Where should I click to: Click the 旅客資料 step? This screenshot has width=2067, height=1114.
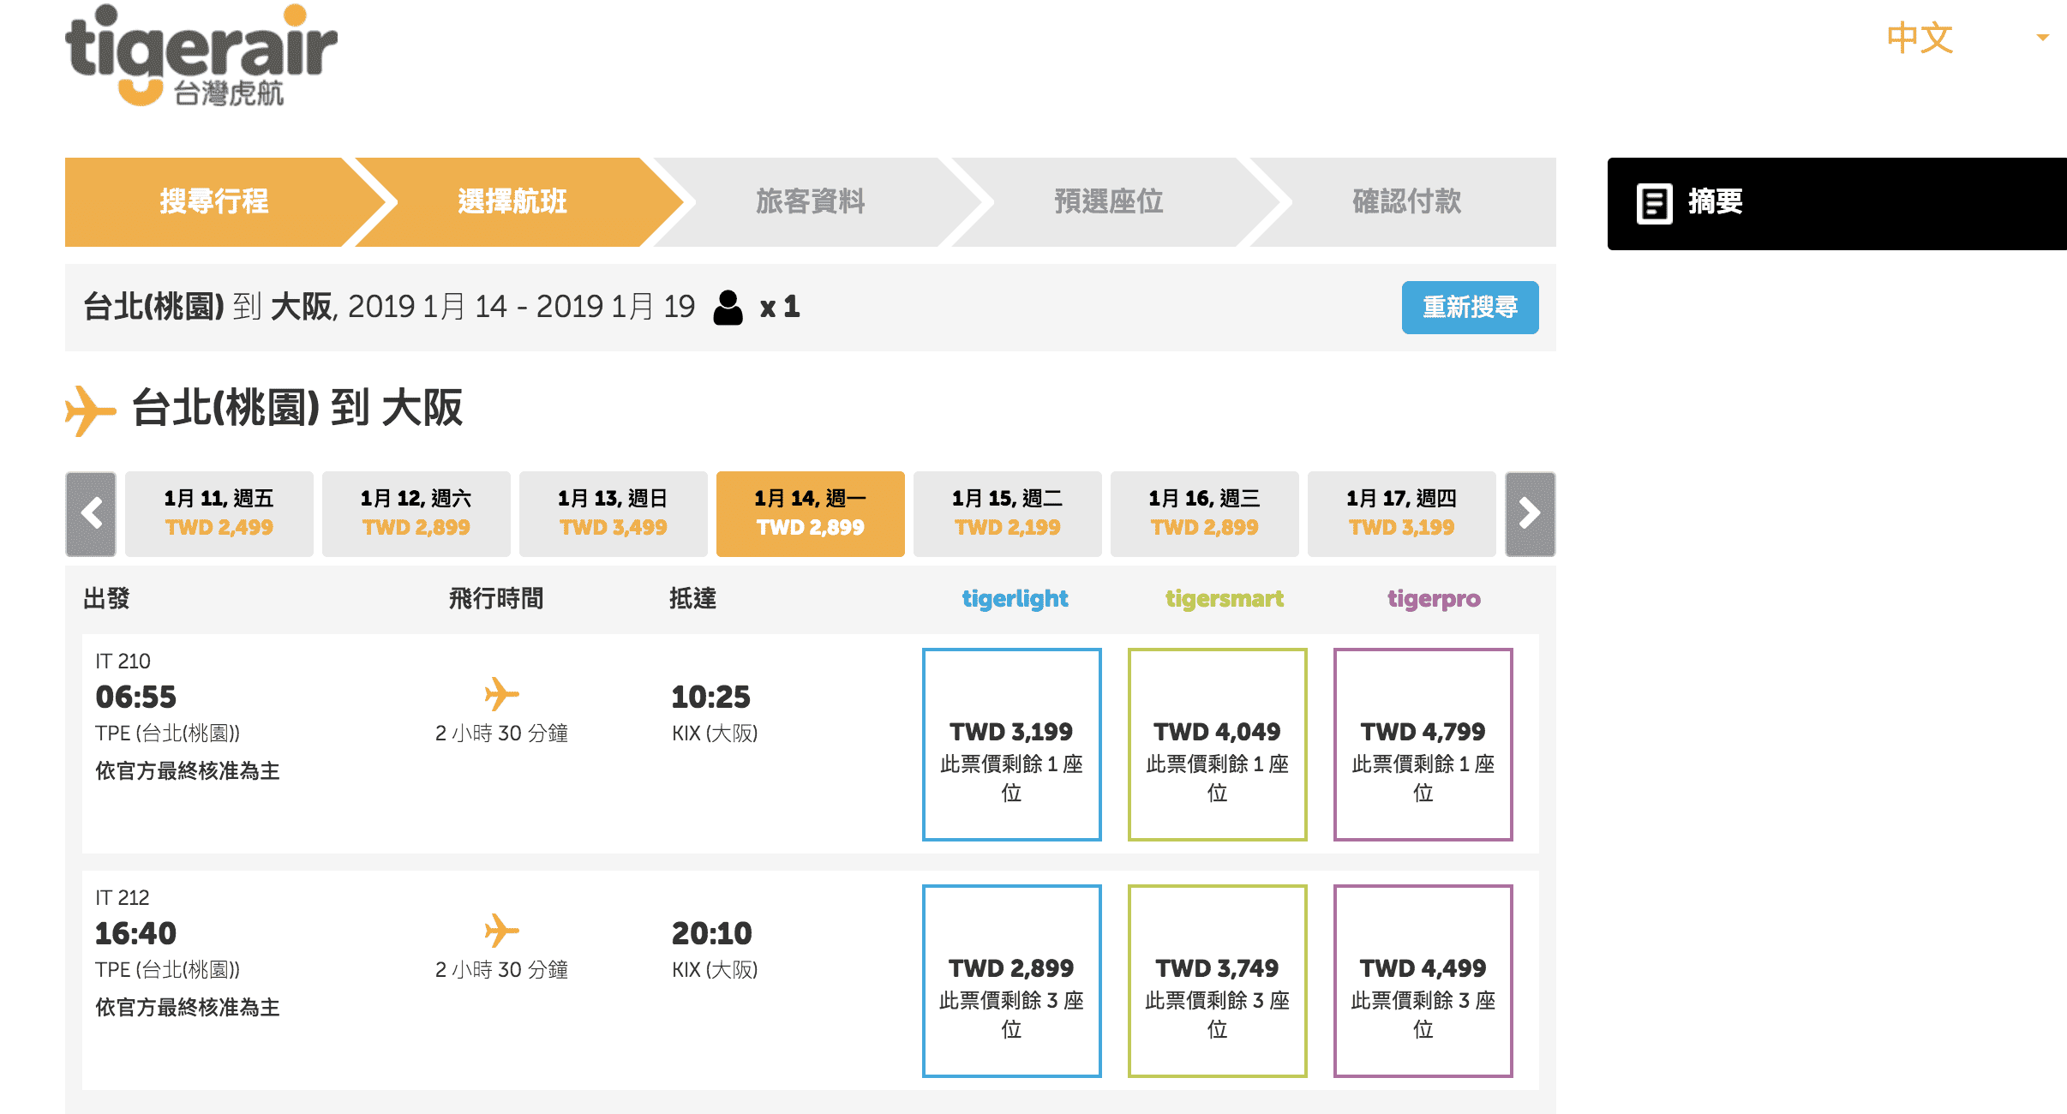click(811, 202)
